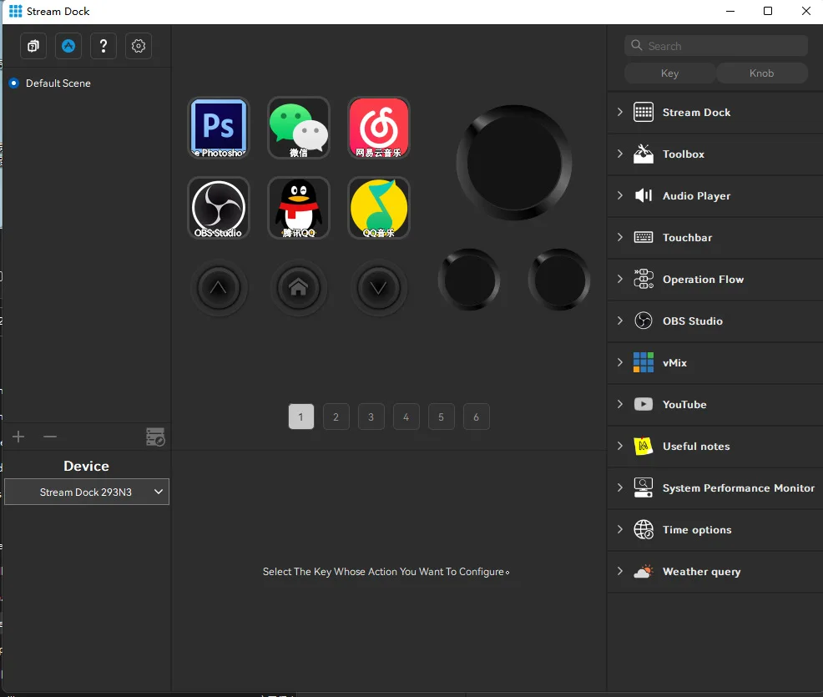Select the Default Scene radio button
This screenshot has width=823, height=697.
(x=14, y=83)
